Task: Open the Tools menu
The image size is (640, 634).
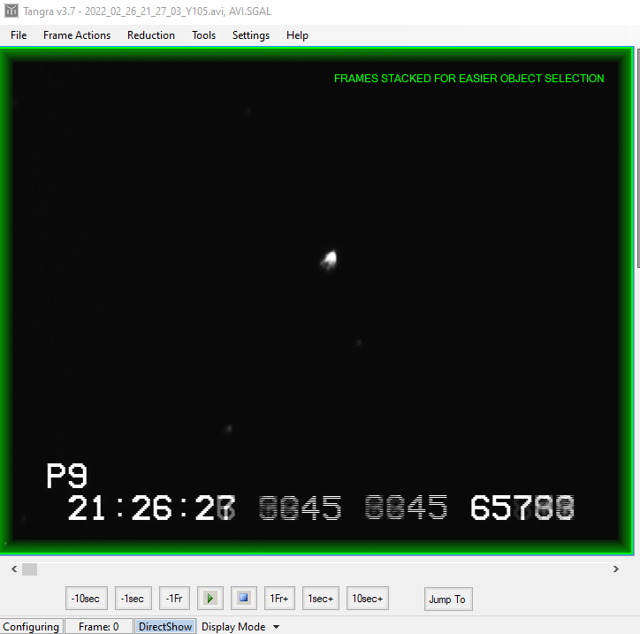Action: pyautogui.click(x=203, y=35)
